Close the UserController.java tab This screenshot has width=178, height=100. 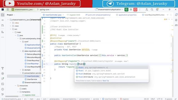pyautogui.click(x=63, y=15)
